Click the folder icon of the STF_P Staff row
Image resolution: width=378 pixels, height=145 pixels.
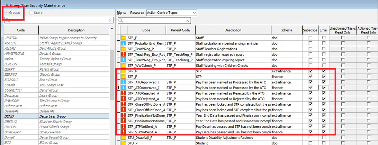(x=124, y=38)
